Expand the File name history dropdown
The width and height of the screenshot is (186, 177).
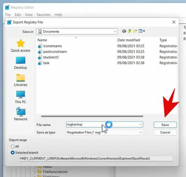click(141, 124)
